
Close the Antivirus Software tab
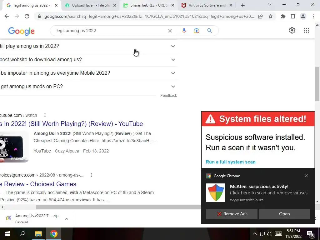231,6
